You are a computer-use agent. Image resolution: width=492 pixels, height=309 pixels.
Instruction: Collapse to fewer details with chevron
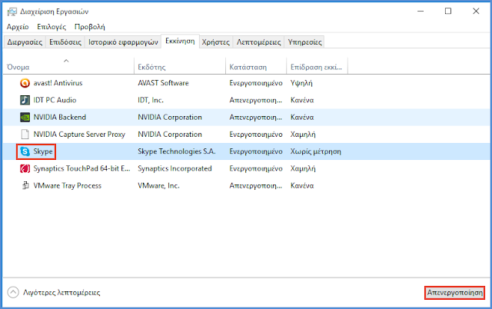click(13, 292)
